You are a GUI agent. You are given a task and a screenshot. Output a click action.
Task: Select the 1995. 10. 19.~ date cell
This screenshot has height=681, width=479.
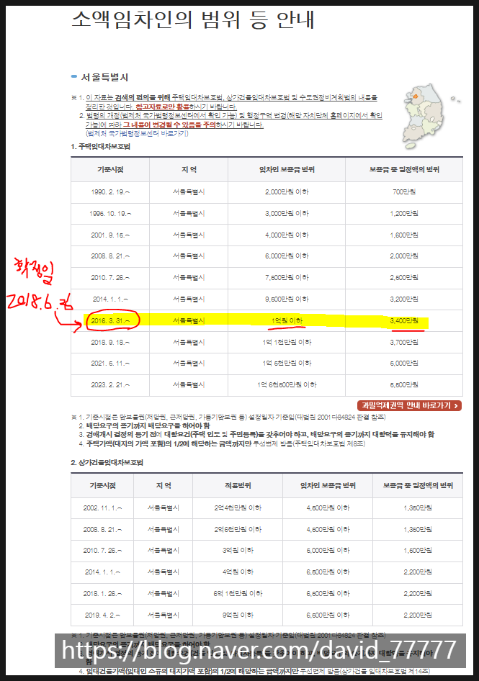(110, 214)
